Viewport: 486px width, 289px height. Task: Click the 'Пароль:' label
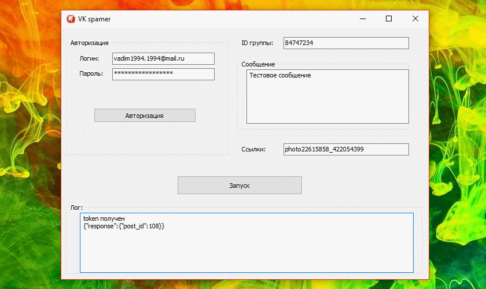[x=91, y=73]
